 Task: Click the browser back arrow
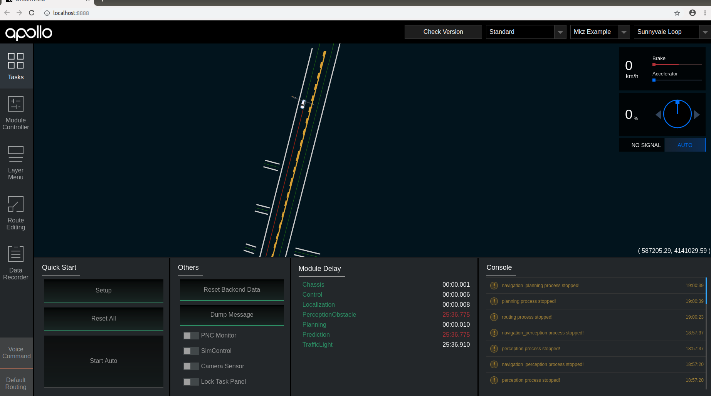[x=7, y=13]
